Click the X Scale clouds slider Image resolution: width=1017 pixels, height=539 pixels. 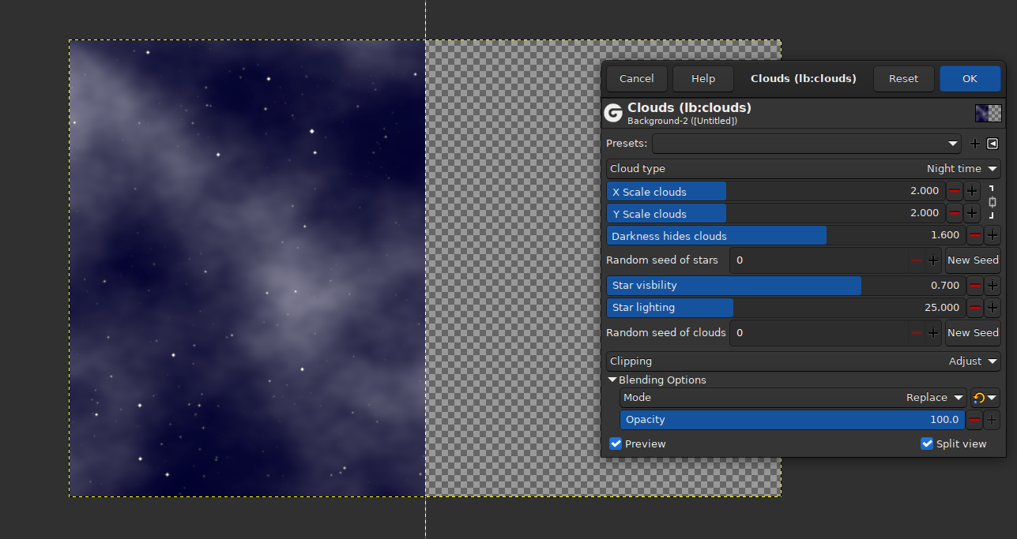point(775,191)
